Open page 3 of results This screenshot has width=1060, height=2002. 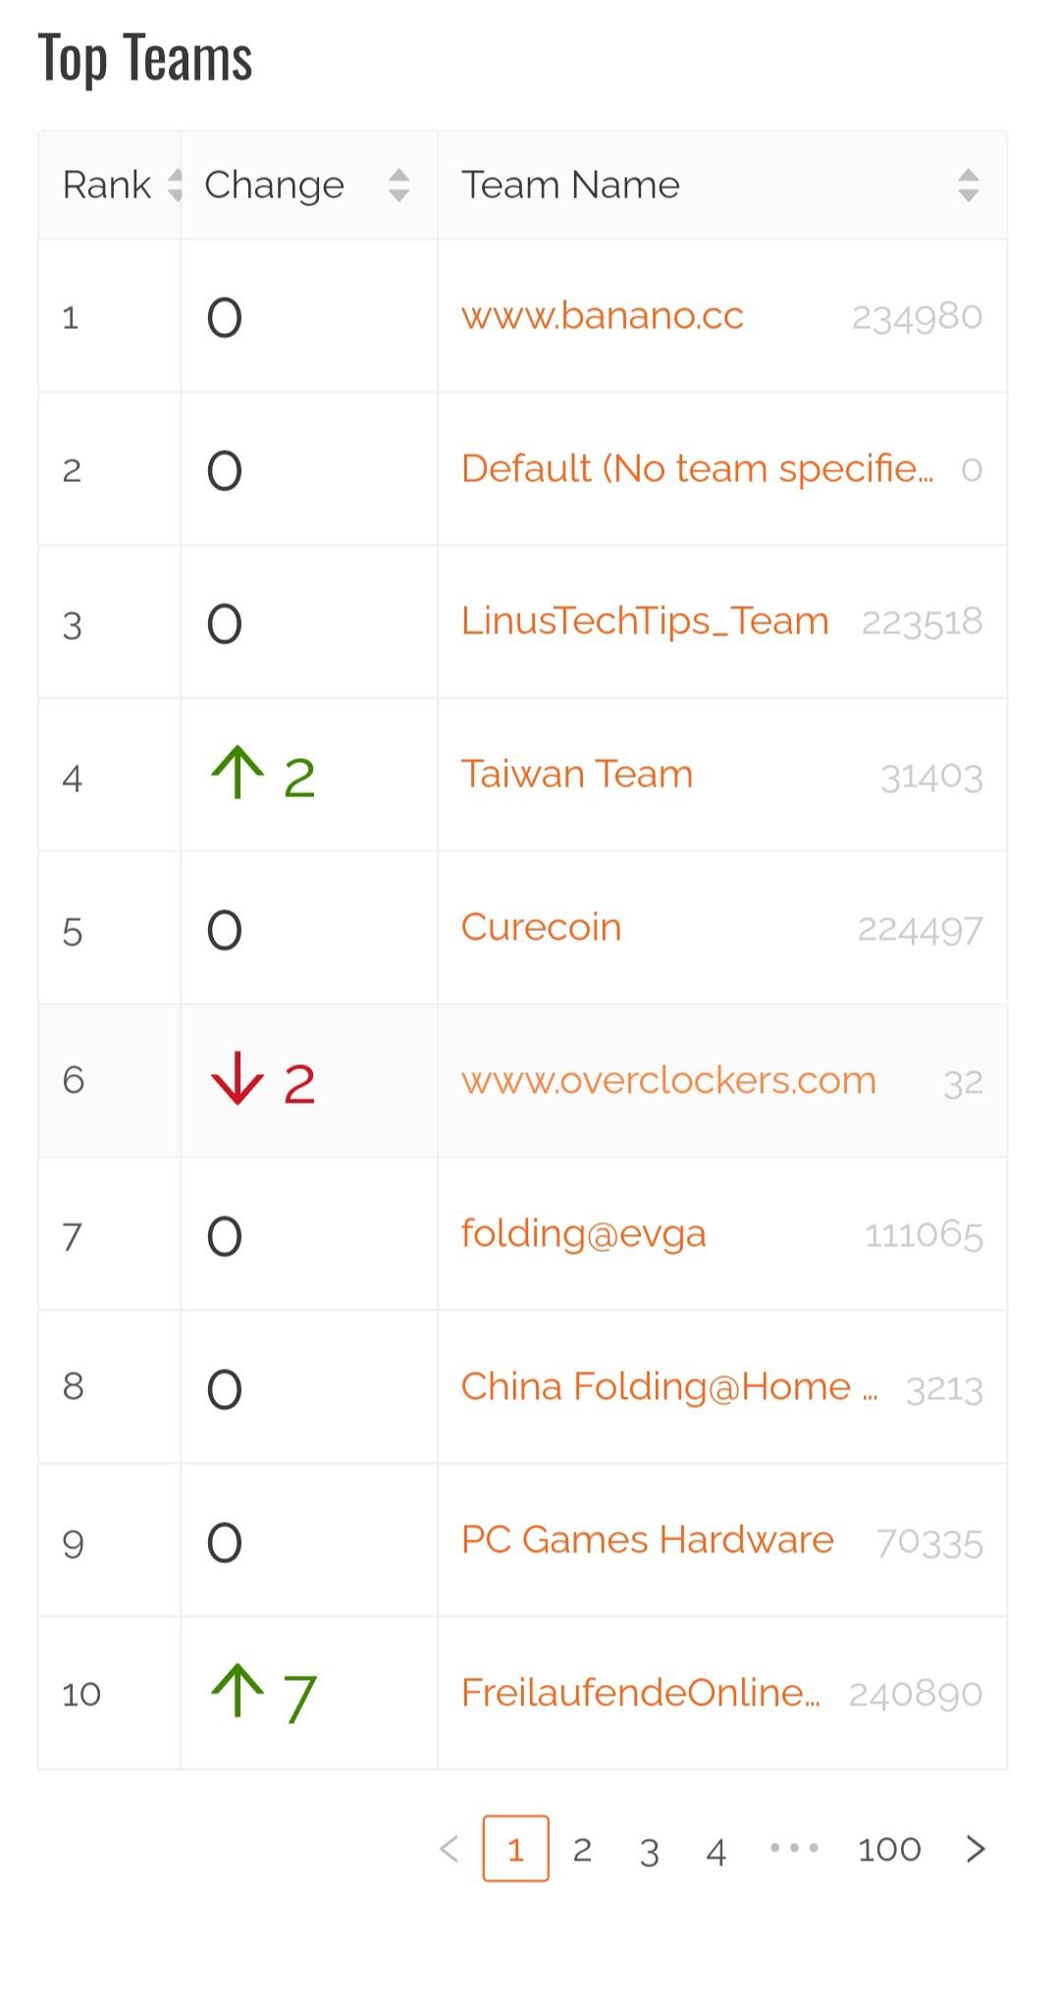click(649, 1849)
